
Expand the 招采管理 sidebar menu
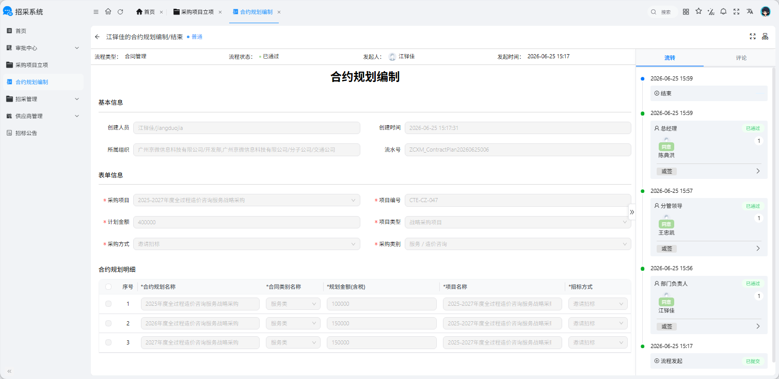click(x=43, y=98)
